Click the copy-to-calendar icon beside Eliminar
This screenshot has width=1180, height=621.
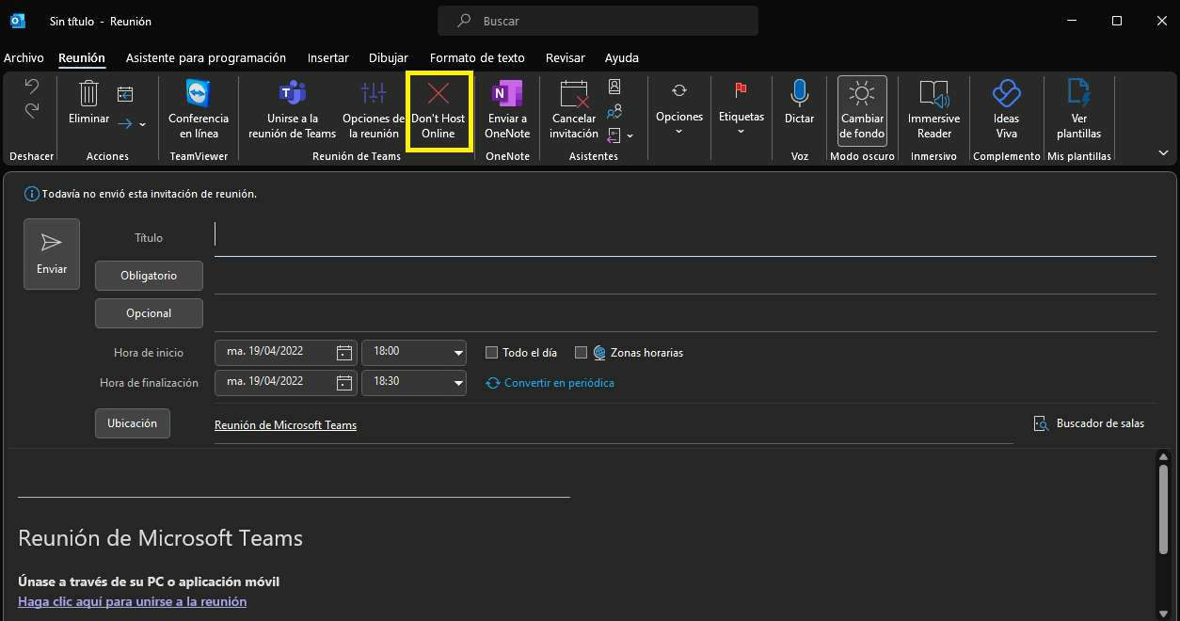pyautogui.click(x=125, y=93)
